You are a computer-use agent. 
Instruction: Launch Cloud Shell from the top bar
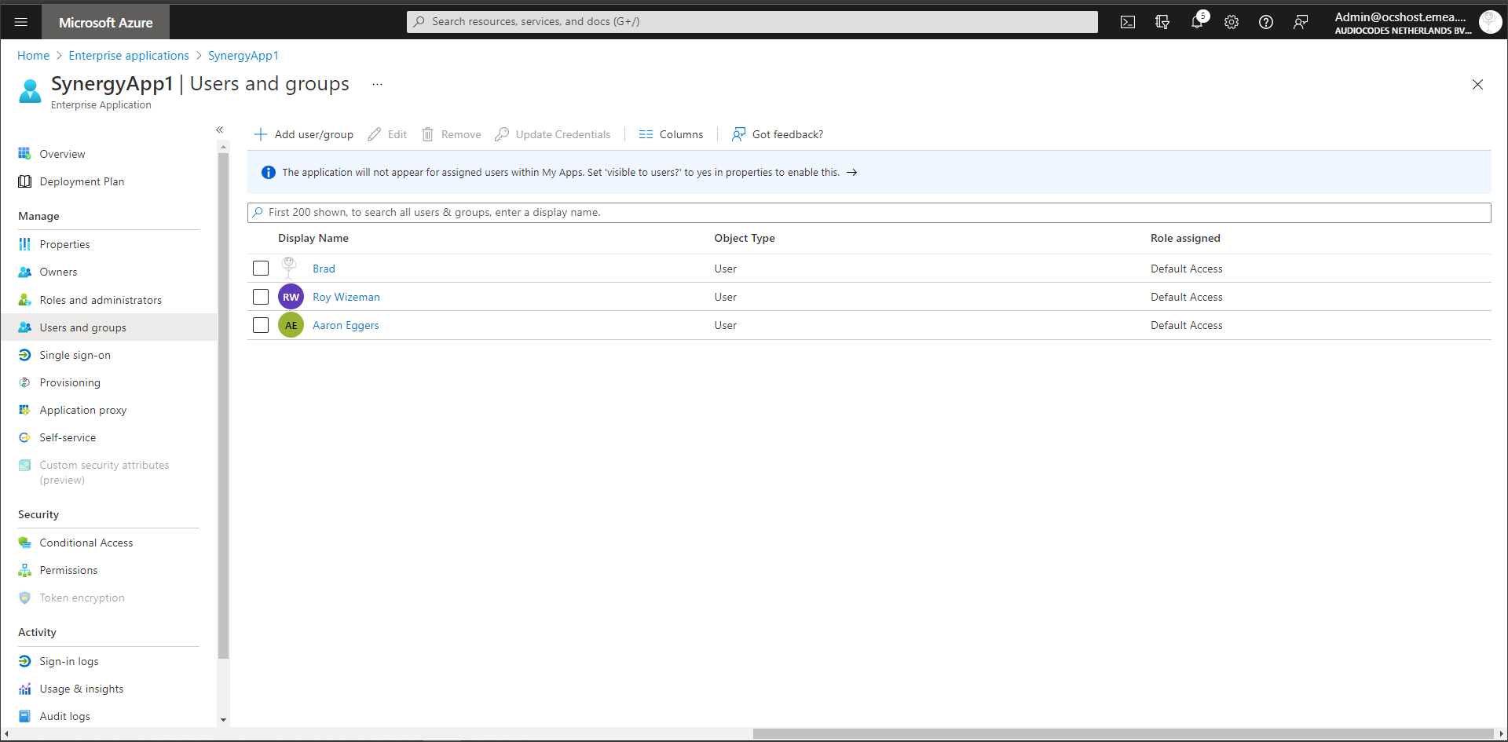point(1128,22)
